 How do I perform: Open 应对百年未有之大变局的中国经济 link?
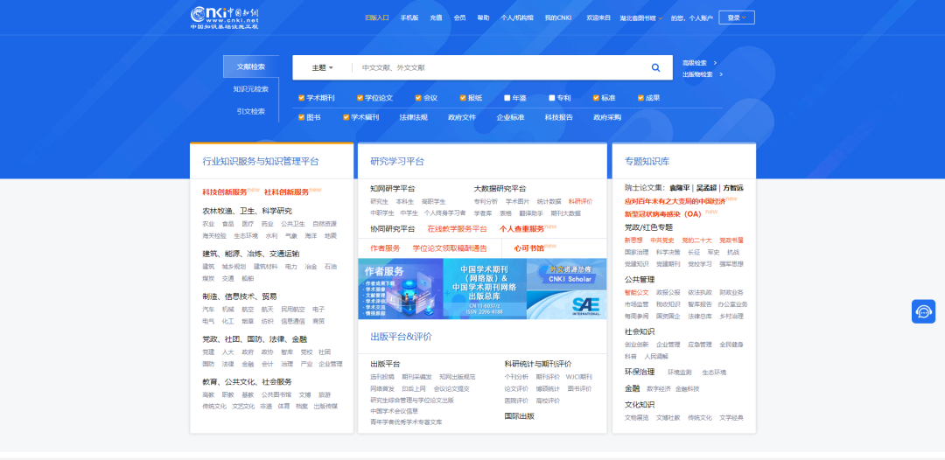tap(675, 201)
